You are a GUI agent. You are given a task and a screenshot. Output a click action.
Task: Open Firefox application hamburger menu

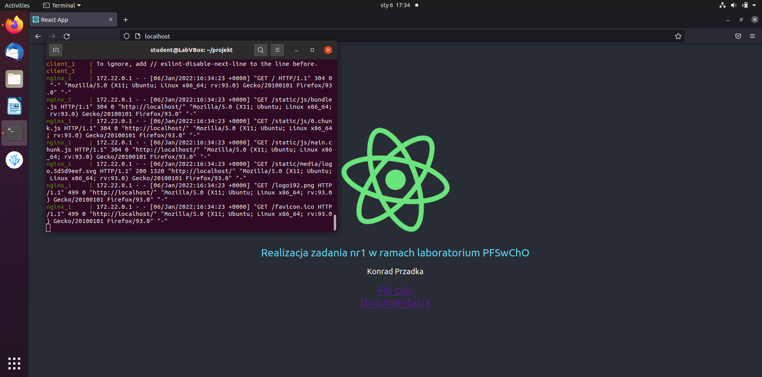(x=752, y=36)
